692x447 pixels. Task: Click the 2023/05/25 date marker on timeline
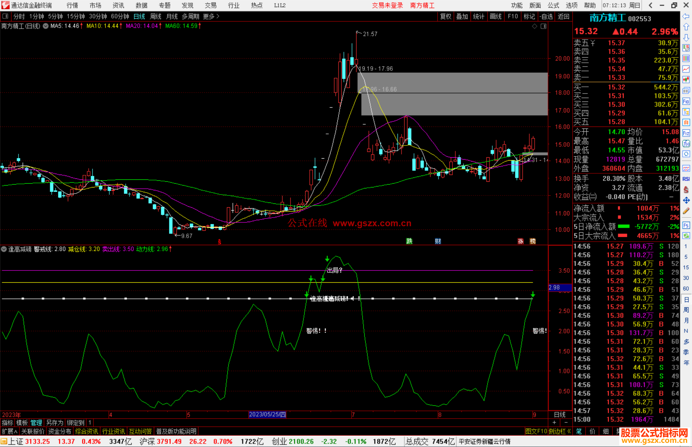coord(267,414)
